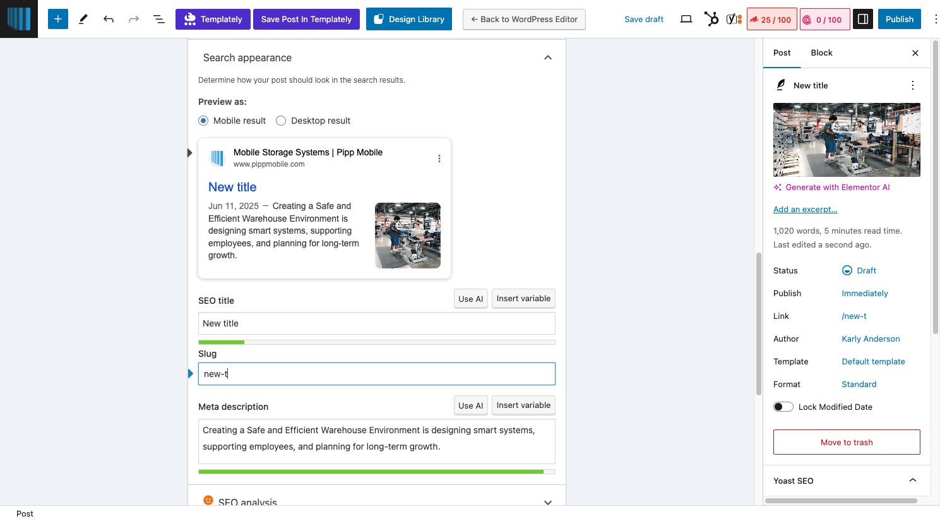The image size is (940, 521).
Task: Click into the Slug input field
Action: coord(377,374)
